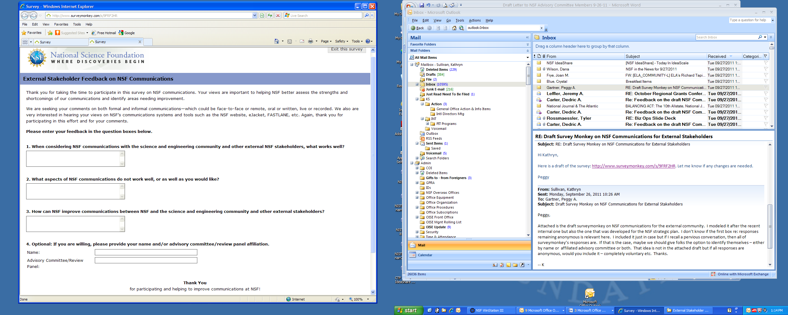
Task: Open the Internet Explorer address bar dropdown
Action: (255, 15)
